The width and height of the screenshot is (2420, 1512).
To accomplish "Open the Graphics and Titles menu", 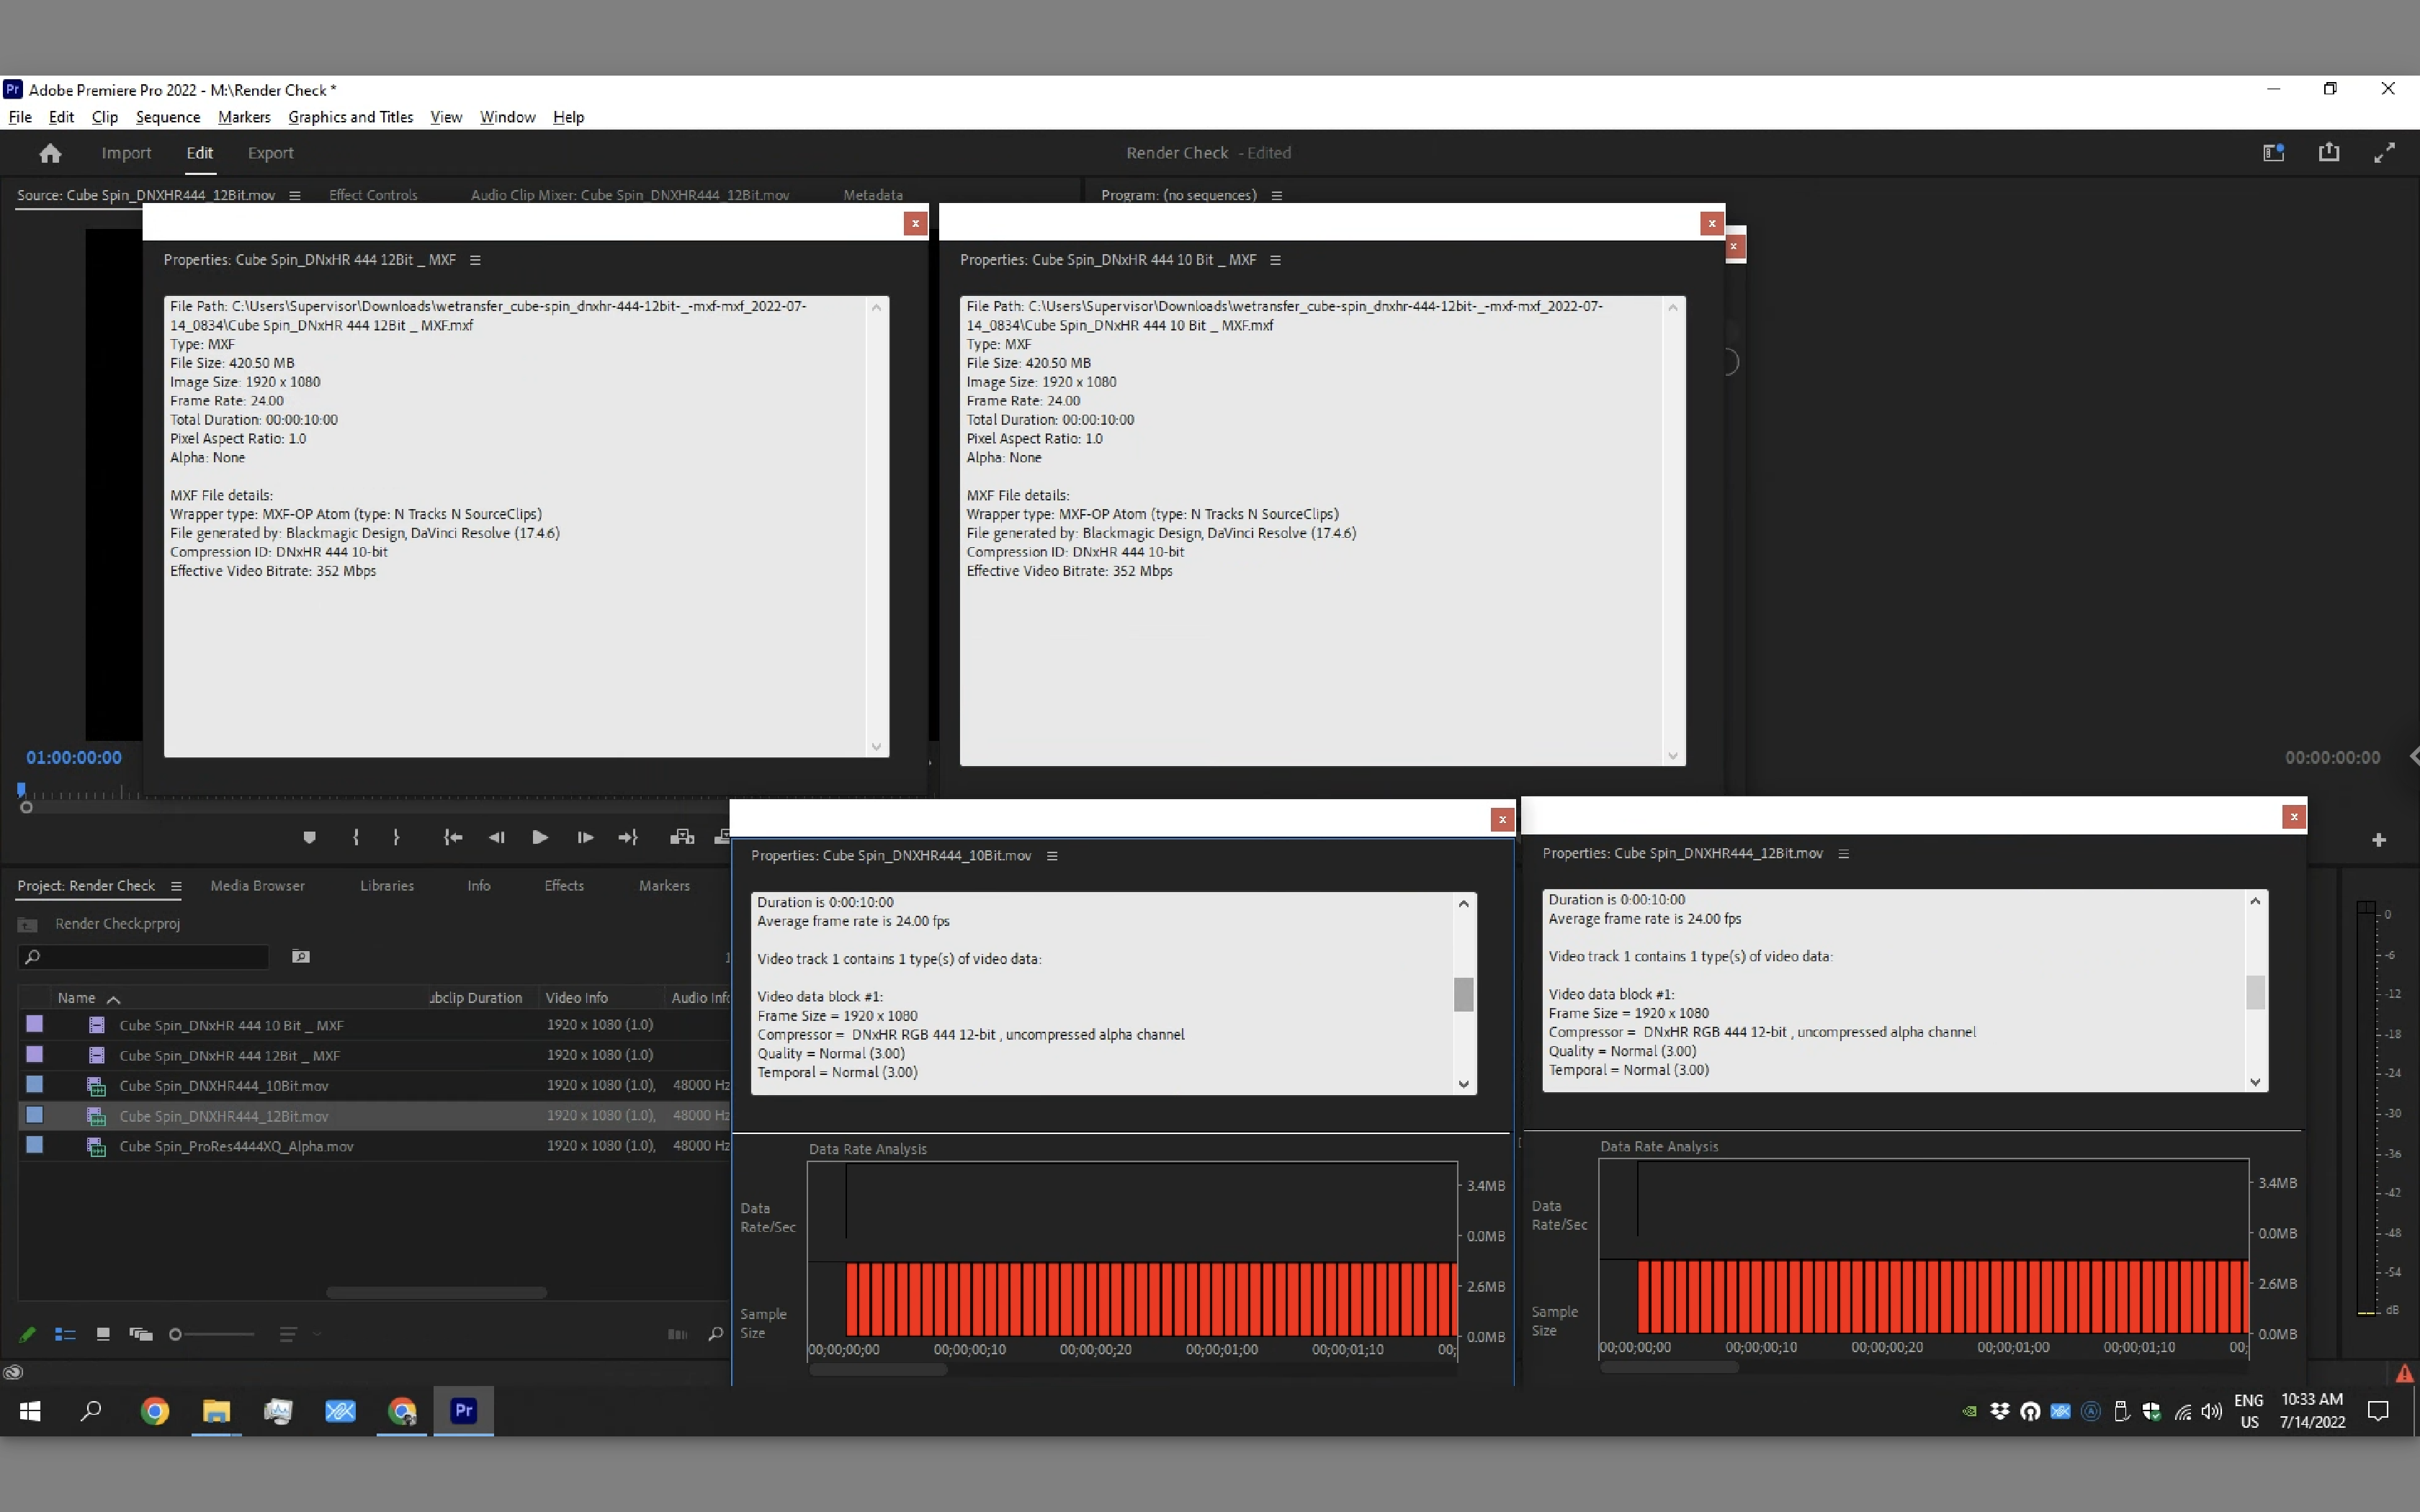I will click(350, 117).
